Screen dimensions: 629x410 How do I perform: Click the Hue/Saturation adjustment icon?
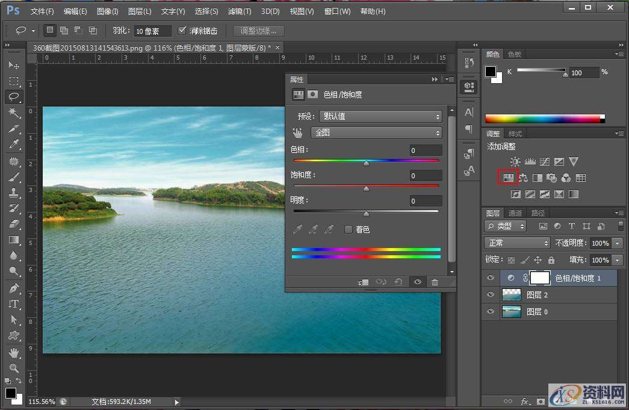point(508,178)
